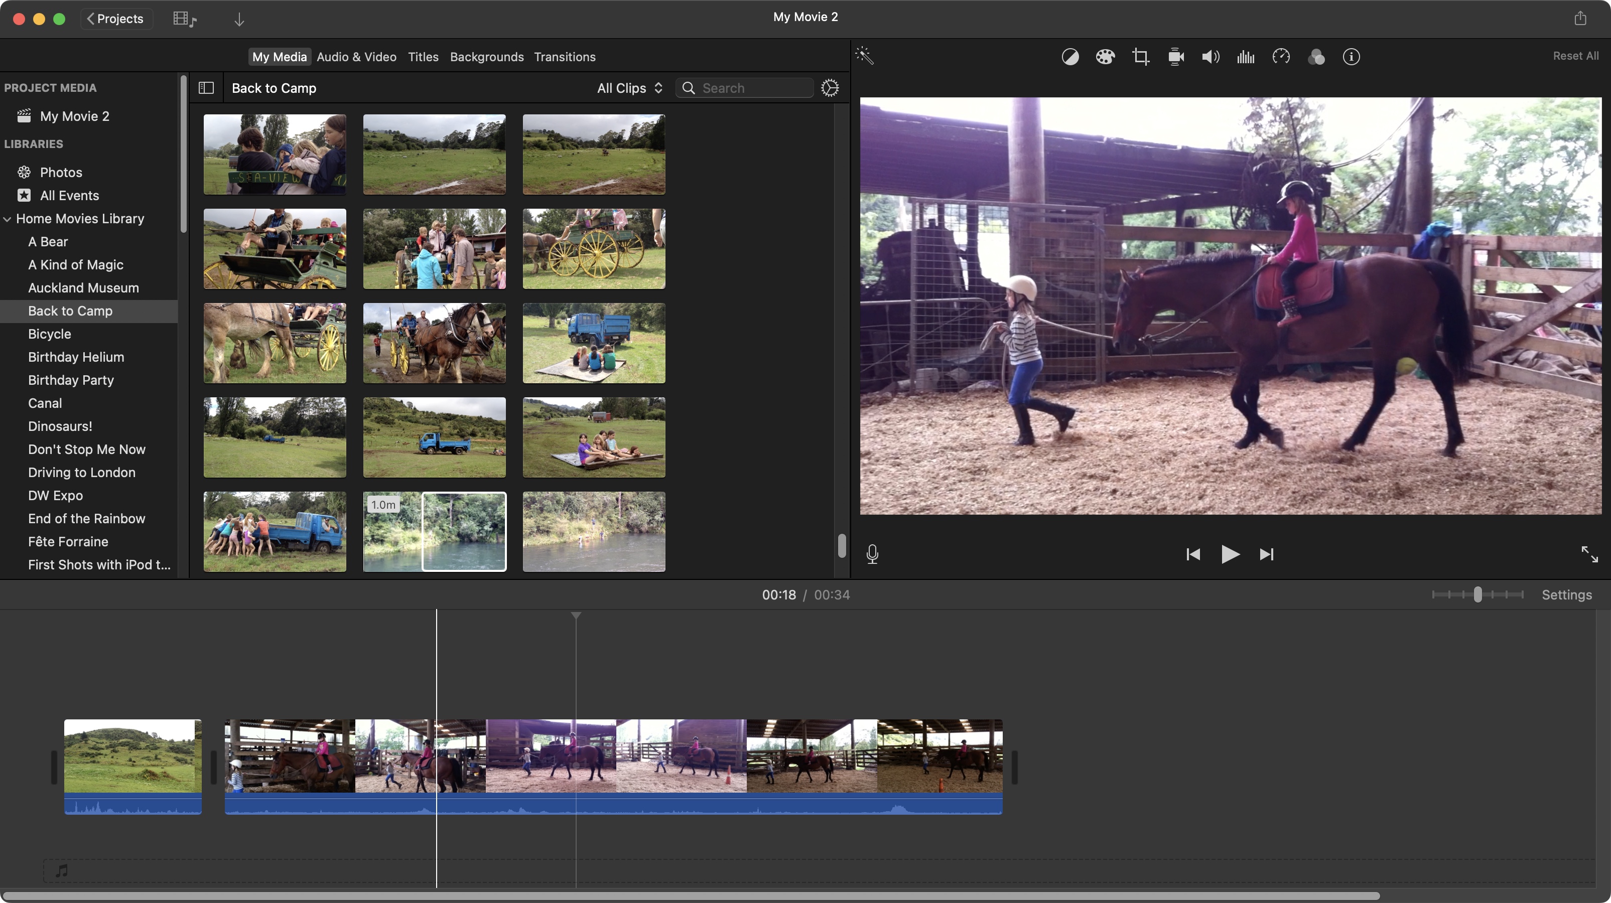Collapse the Home Movies Library tree
This screenshot has height=903, width=1611.
click(8, 219)
